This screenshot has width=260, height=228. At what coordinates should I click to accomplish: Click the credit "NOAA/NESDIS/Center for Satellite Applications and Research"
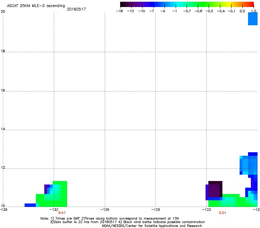pyautogui.click(x=152, y=226)
